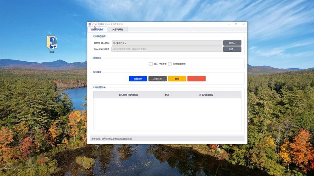
Task: Click the gray 开始转换 button
Action: (x=158, y=78)
